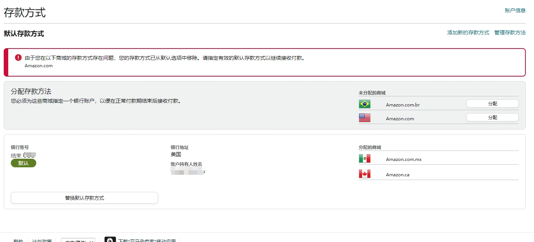
Task: Click the alert message about removed deposit method
Action: tap(165, 58)
